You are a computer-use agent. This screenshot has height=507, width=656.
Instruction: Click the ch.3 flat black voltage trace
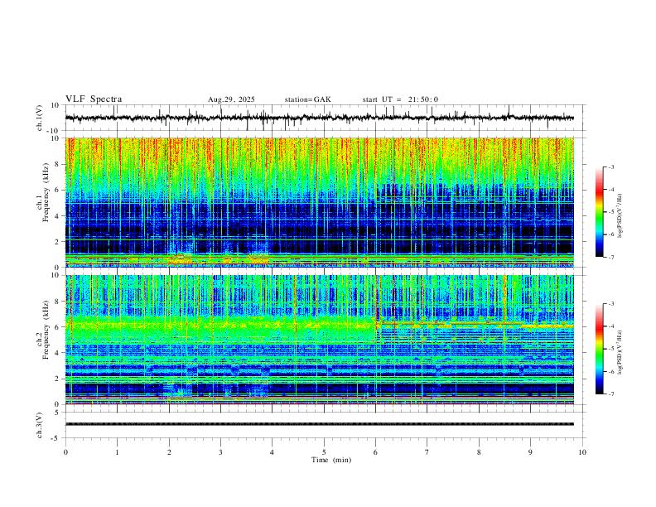[320, 424]
